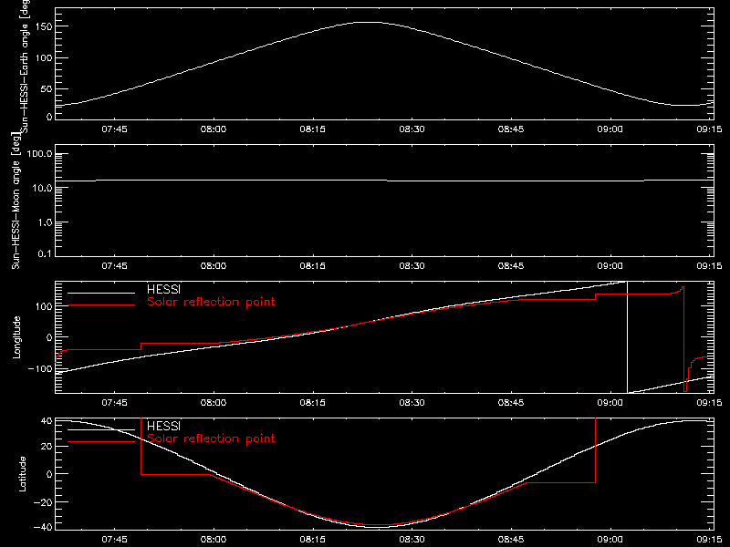Click the Sun-HESSI-Earth angle axis title
The image size is (730, 547).
(x=25, y=66)
